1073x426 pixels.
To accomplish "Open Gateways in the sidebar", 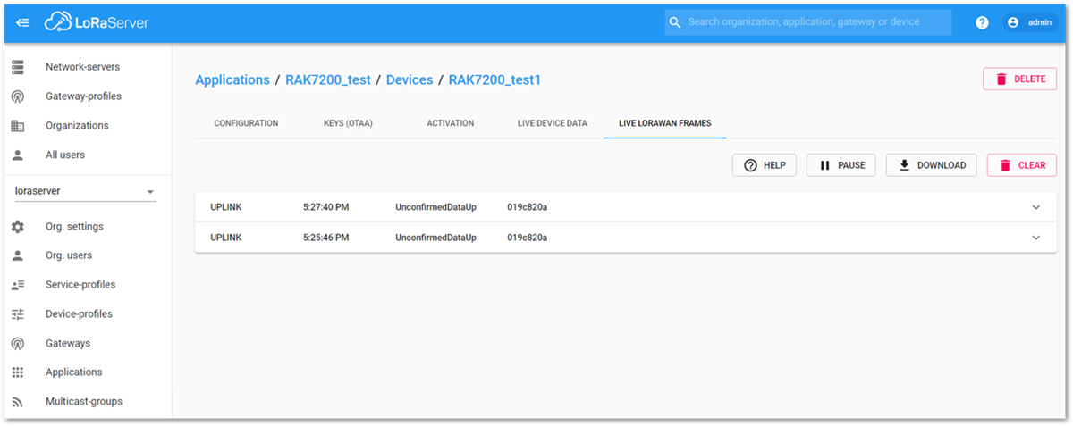I will [68, 344].
